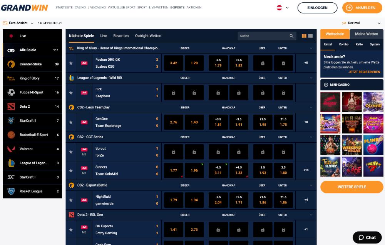
Task: Open the Dezimal odds format dropdown
Action: click(362, 23)
